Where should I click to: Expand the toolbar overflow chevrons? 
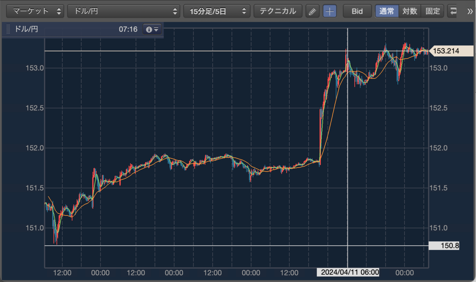point(471,11)
